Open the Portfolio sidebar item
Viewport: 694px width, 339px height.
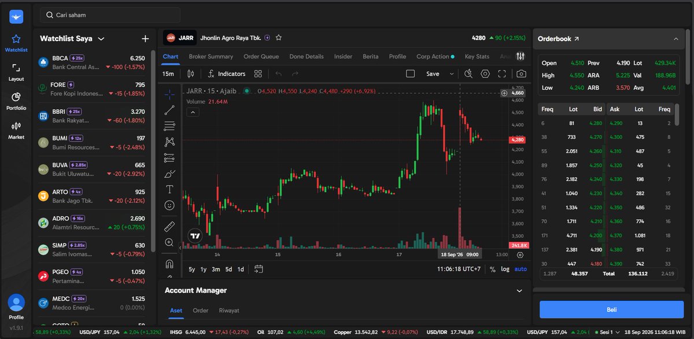(x=16, y=101)
